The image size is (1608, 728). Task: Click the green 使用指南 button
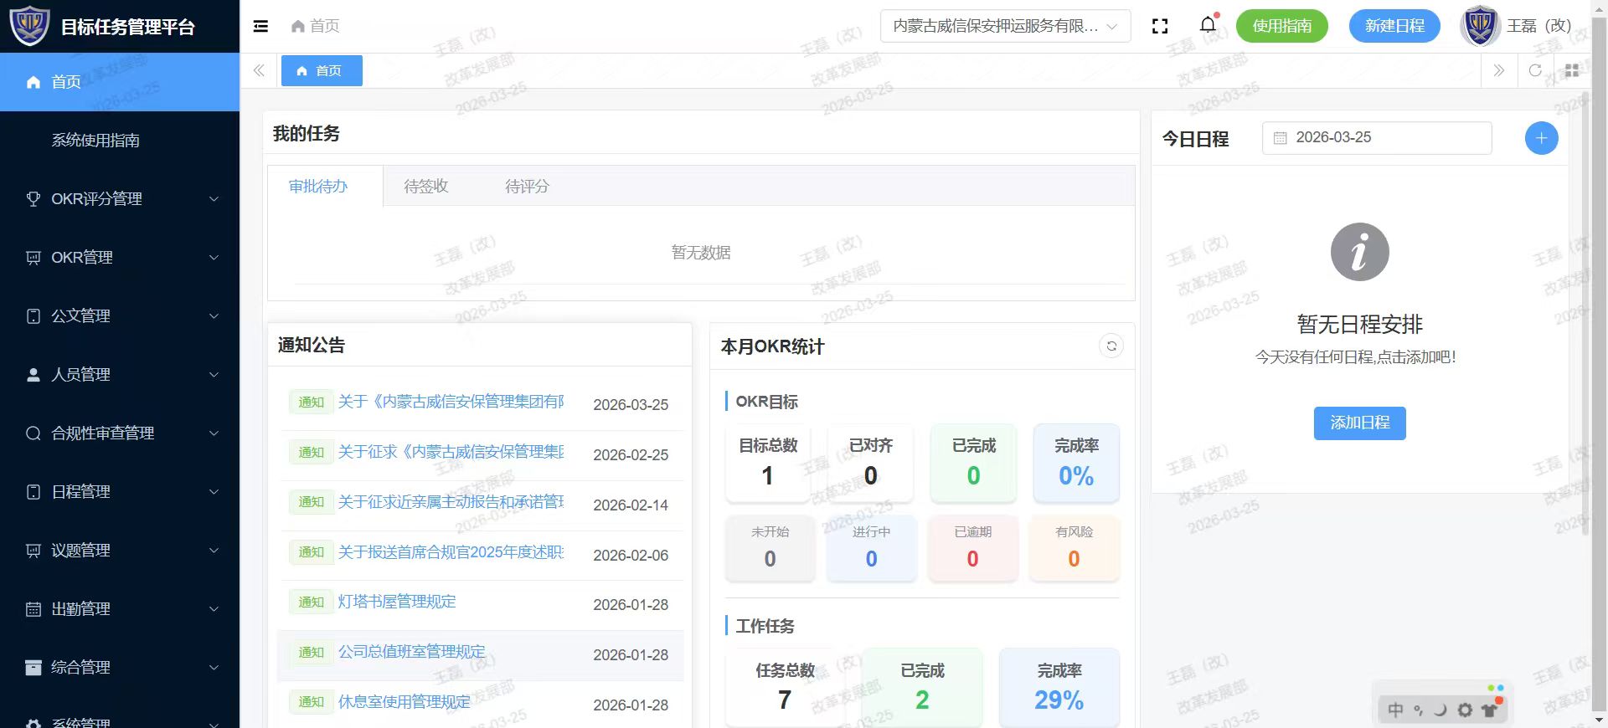point(1281,26)
